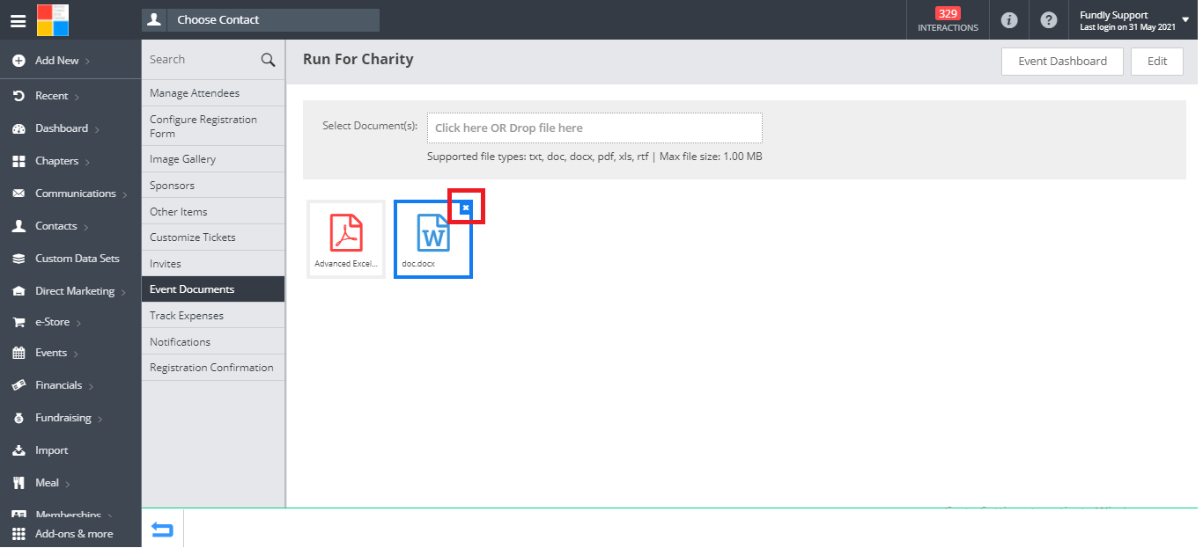Click the Add New plus icon
Screen dimensions: 1203x548
pos(18,61)
